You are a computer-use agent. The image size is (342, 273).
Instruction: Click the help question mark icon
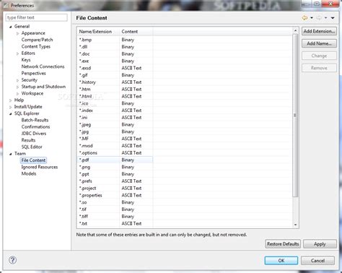pyautogui.click(x=12, y=260)
